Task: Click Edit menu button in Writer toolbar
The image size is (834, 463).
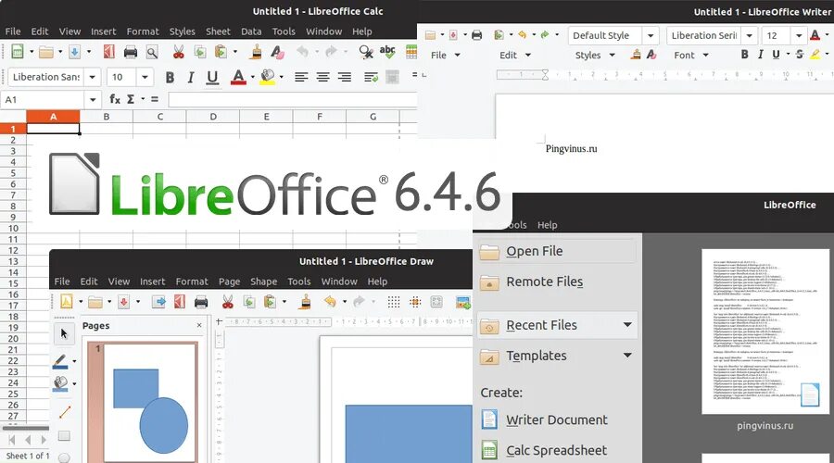Action: pos(515,55)
